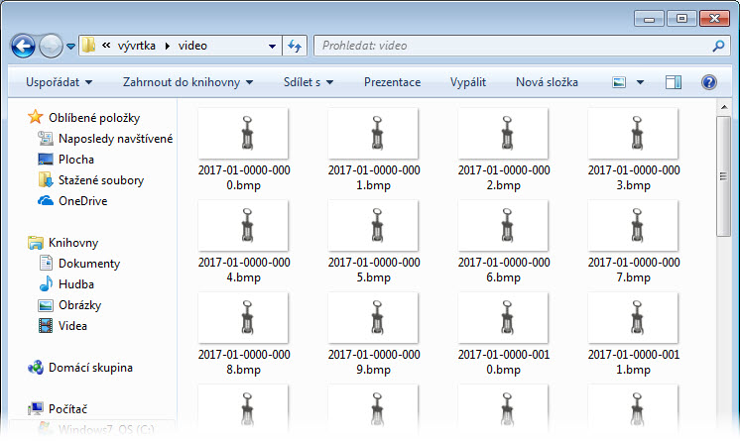Viewport: 740px width, 441px height.
Task: Click scrollbar up arrow in file list
Action: [723, 108]
